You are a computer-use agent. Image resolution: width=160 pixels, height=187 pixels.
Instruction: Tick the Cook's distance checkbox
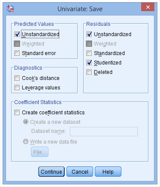coord(17,78)
